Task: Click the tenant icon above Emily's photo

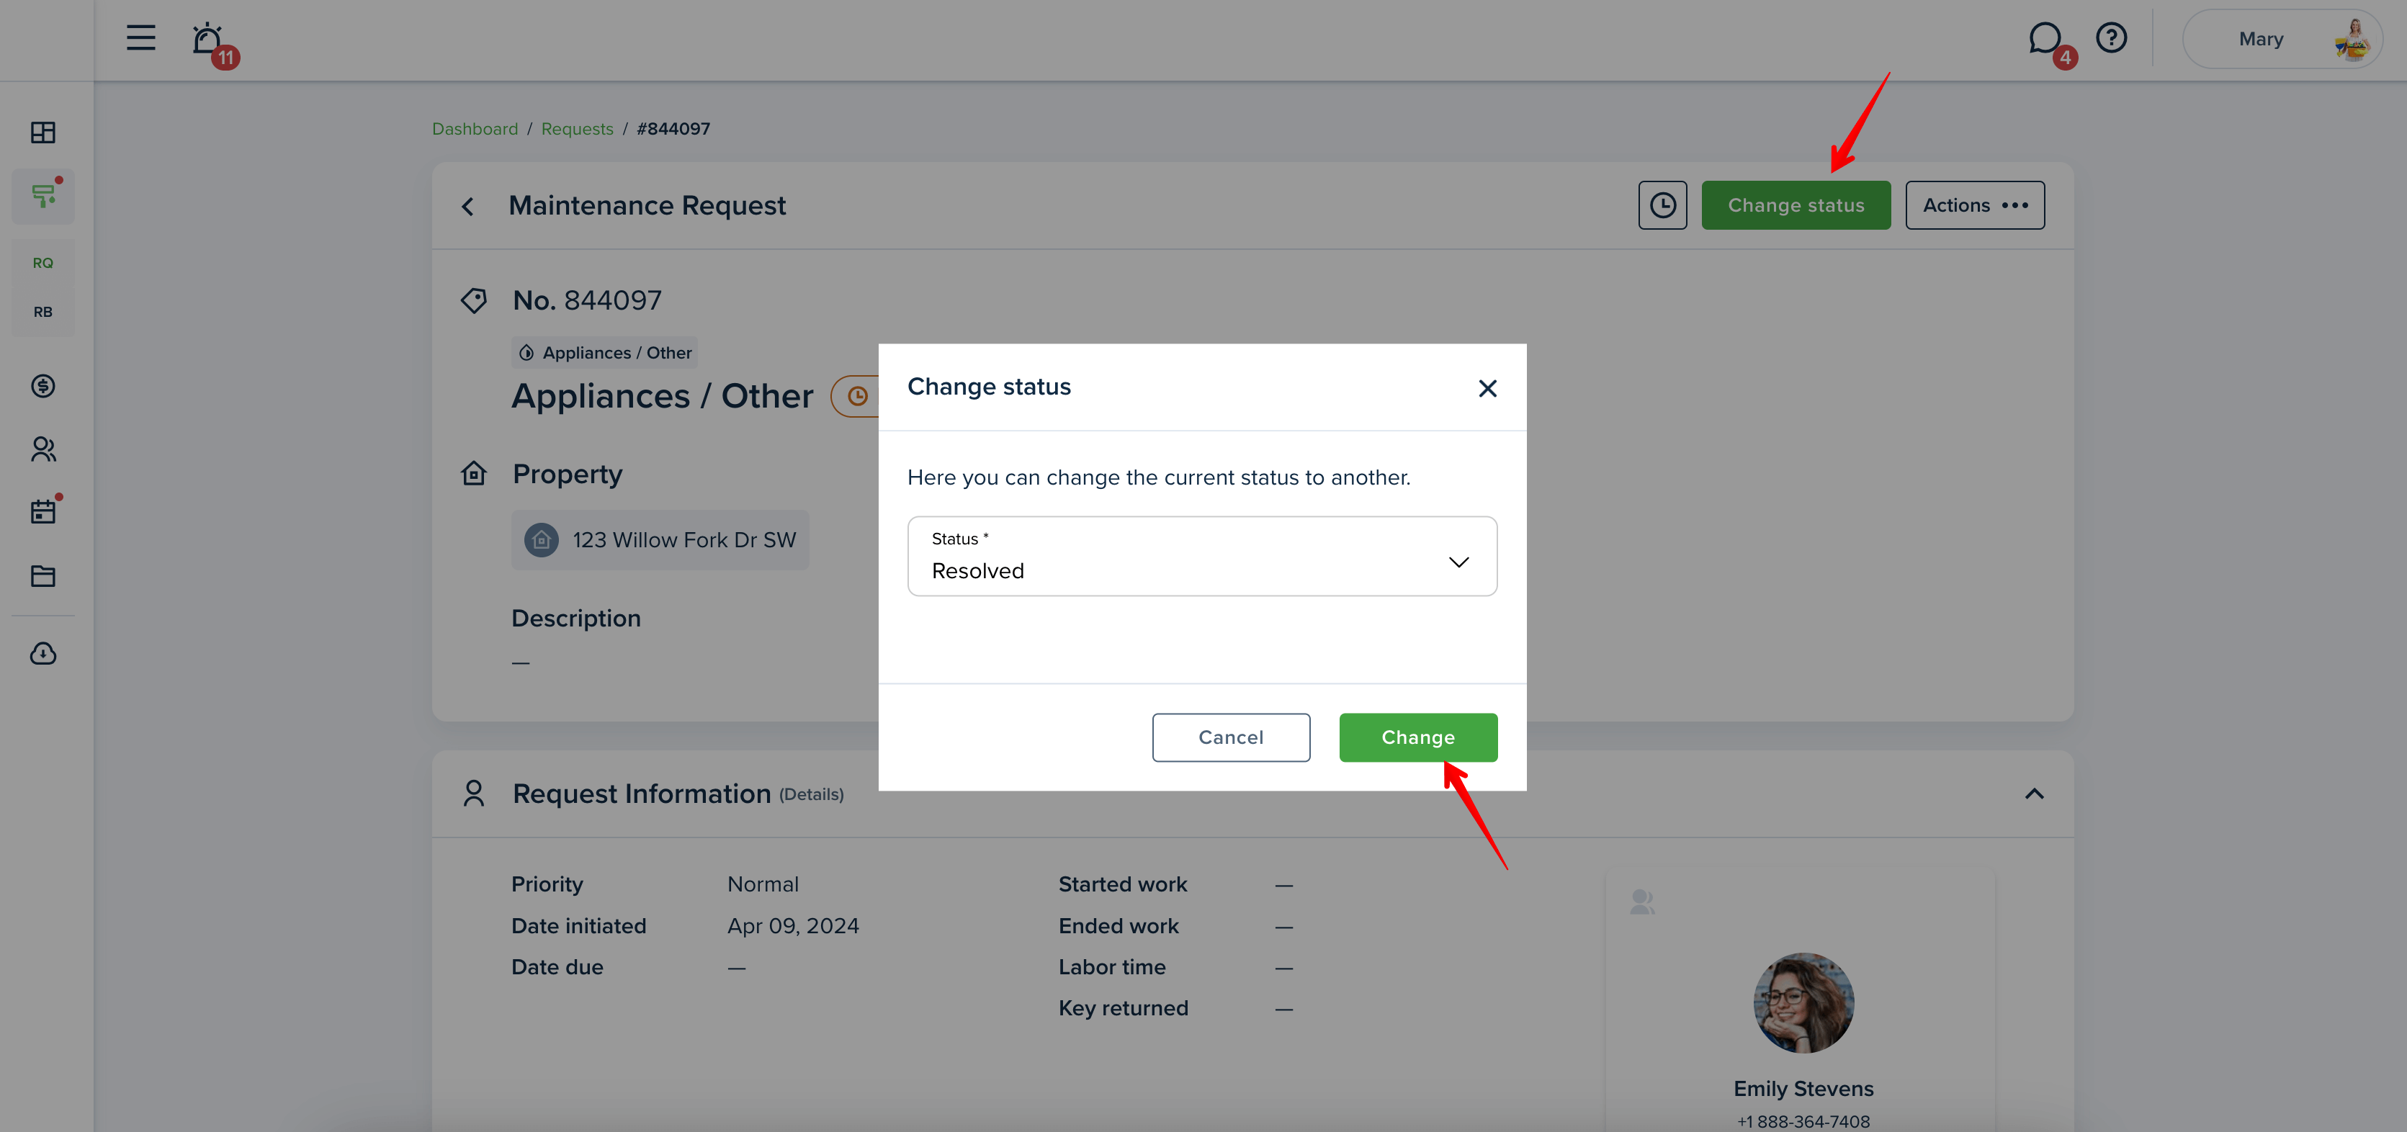Action: click(x=1643, y=902)
